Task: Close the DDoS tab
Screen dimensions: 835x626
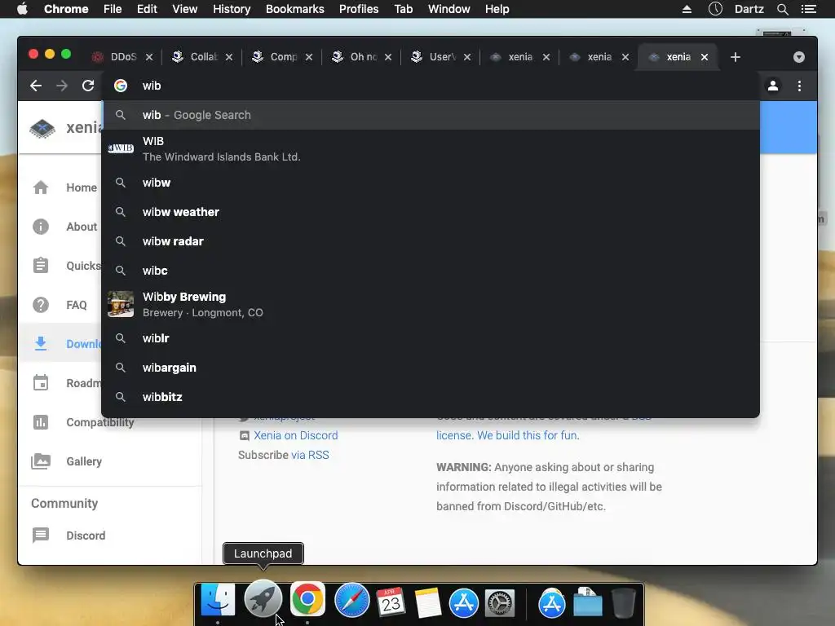Action: pos(150,57)
